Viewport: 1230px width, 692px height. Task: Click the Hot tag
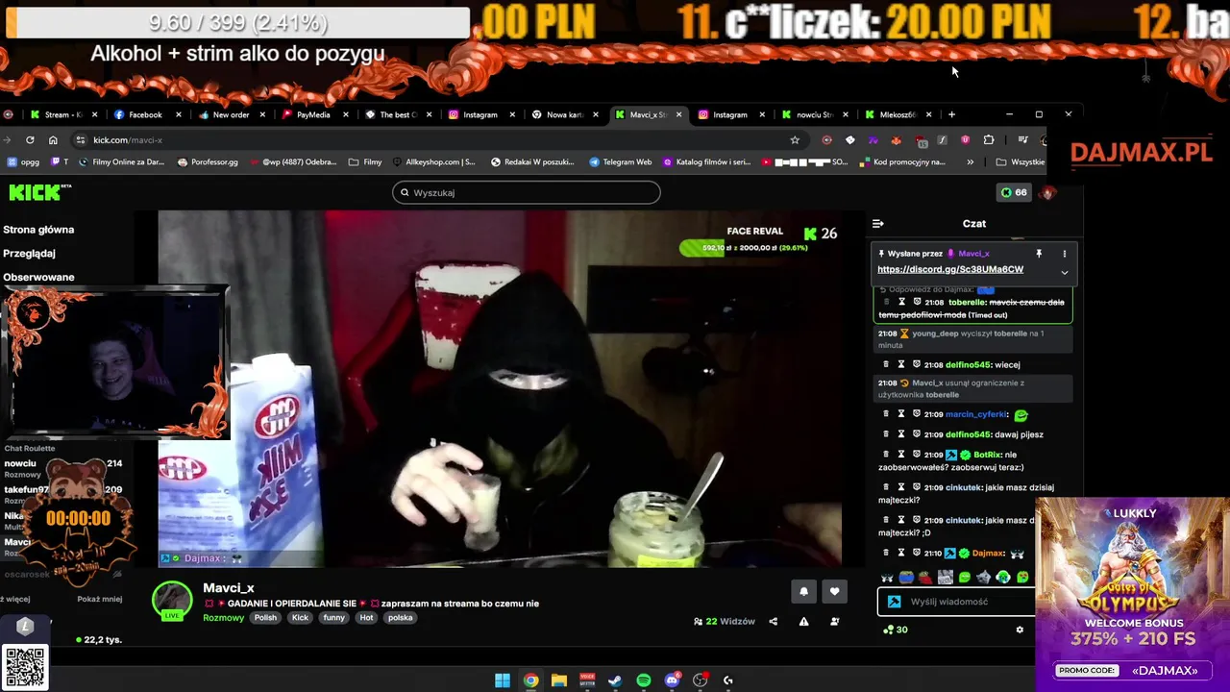coord(366,618)
